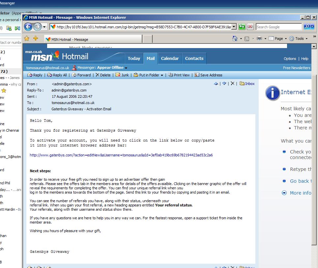318x268 pixels.
Task: Click the Home page icon
Action: [235, 39]
